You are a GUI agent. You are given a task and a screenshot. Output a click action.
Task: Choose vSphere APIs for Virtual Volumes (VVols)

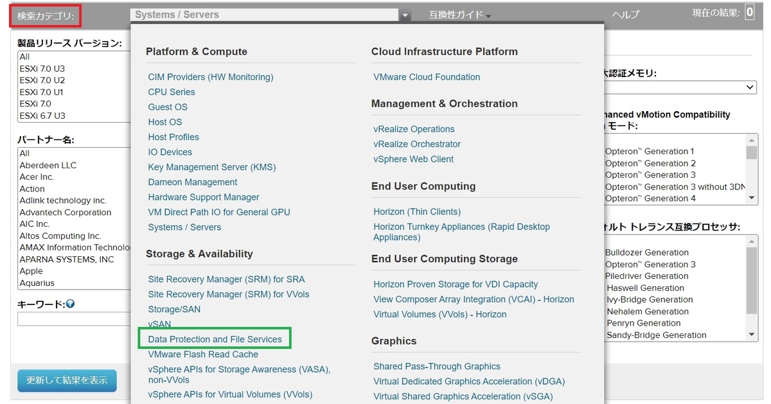point(230,394)
